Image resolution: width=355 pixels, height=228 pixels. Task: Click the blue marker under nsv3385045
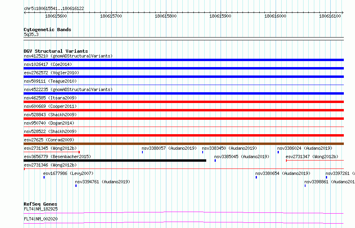pyautogui.click(x=215, y=161)
